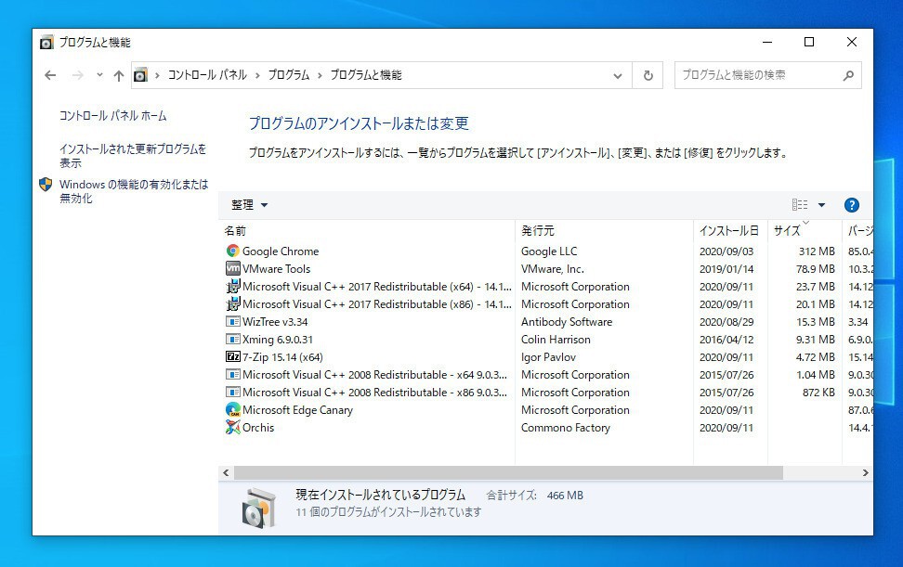
Task: Open コントロール パネル ホーム link
Action: tap(113, 116)
